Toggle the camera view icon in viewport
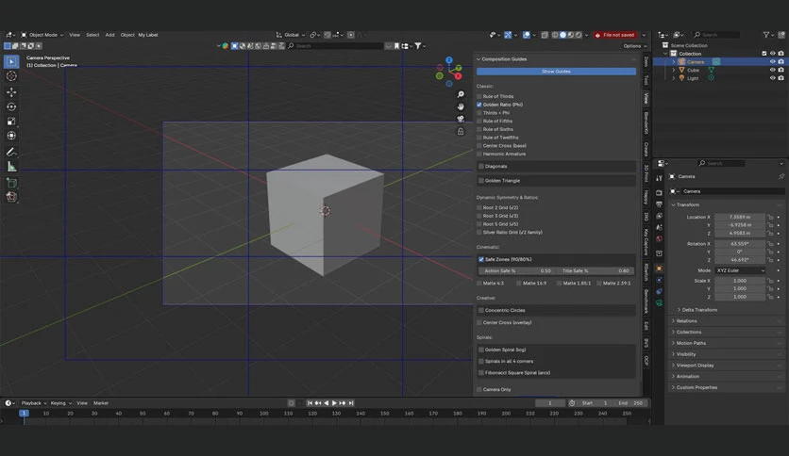This screenshot has width=789, height=456. click(461, 119)
